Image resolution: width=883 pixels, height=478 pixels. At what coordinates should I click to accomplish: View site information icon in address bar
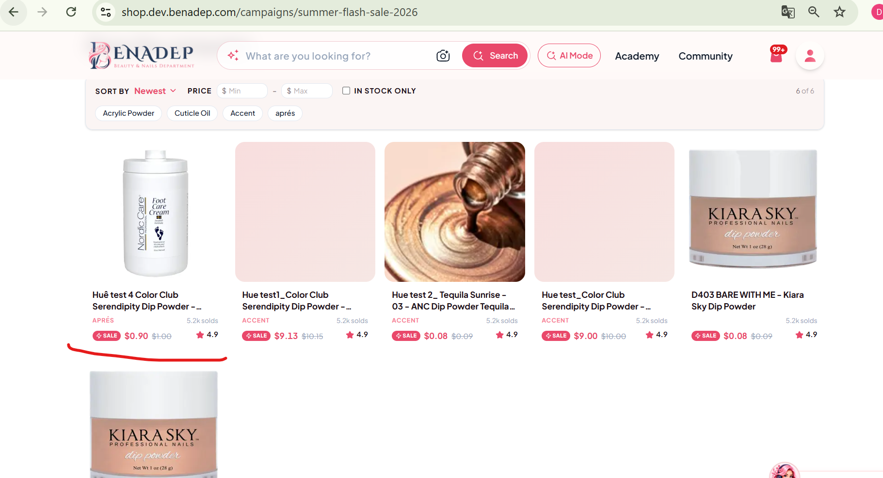pyautogui.click(x=106, y=12)
